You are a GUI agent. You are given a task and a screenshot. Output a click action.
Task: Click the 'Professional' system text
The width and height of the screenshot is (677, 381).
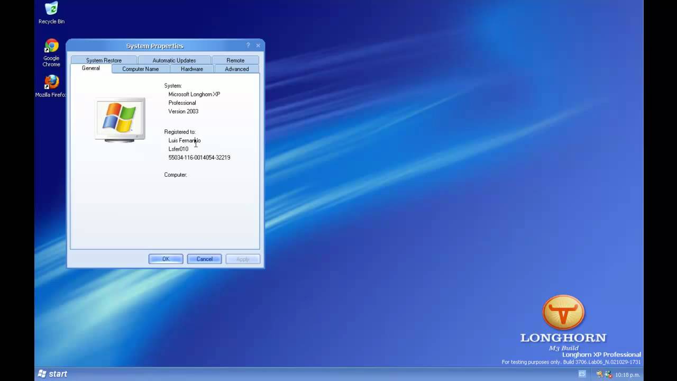pos(182,103)
